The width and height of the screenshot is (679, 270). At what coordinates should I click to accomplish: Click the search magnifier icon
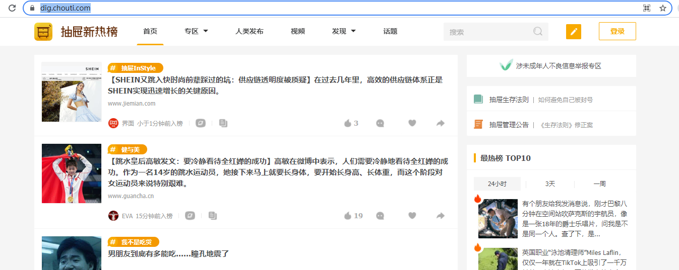pyautogui.click(x=538, y=32)
